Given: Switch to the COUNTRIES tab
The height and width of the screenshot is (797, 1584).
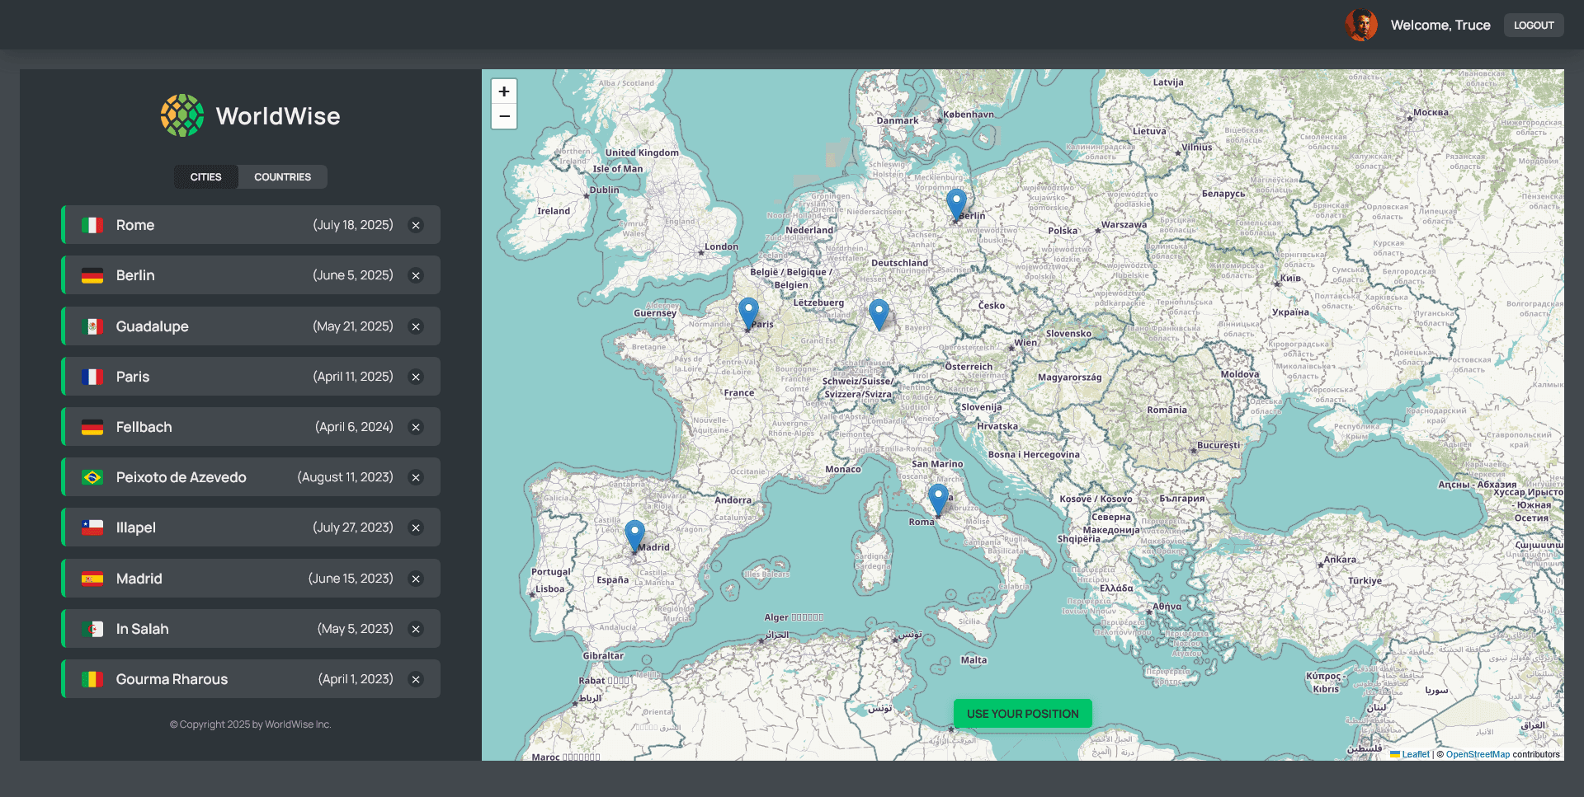Looking at the screenshot, I should pyautogui.click(x=282, y=176).
